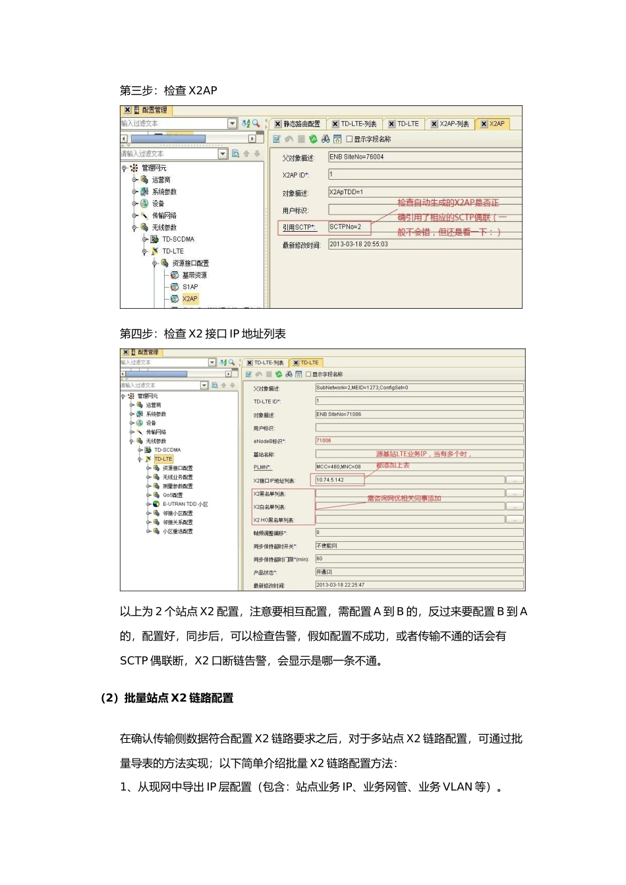Image resolution: width=626 pixels, height=885 pixels.
Task: Click the sort icon beside upper filter box
Action: tap(246, 124)
